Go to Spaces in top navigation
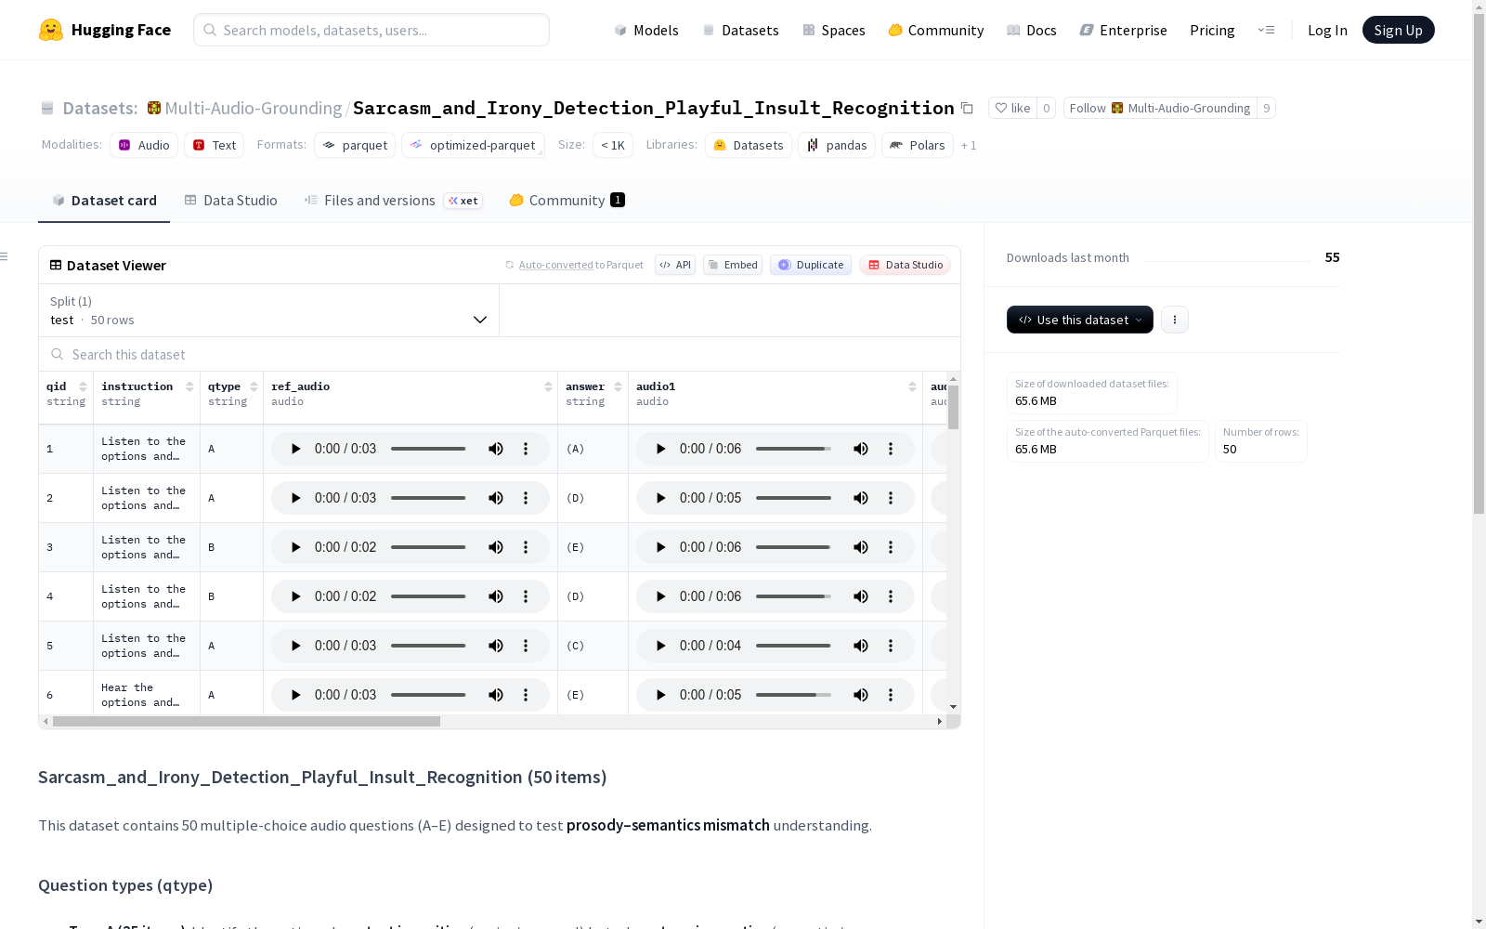 click(834, 30)
